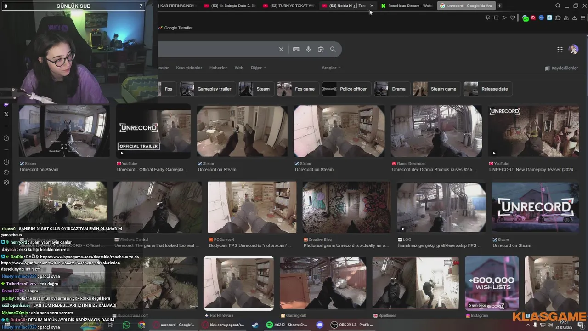588x331 pixels.
Task: Open the sidebar player icon
Action: [x=6, y=138]
